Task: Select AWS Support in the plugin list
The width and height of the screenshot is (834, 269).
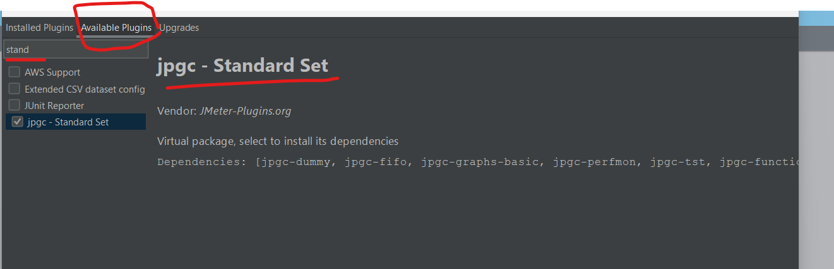Action: [x=52, y=72]
